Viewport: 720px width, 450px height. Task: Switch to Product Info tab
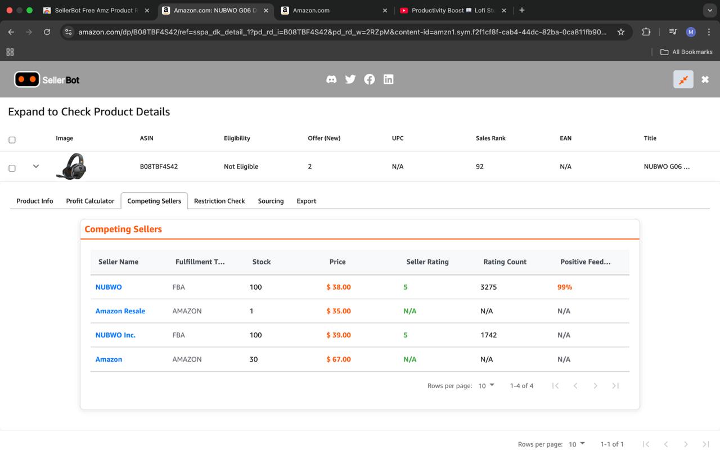coord(35,201)
